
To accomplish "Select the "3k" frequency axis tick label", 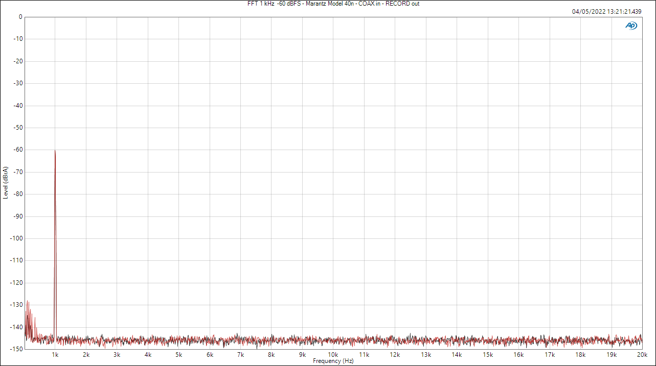I will [117, 355].
